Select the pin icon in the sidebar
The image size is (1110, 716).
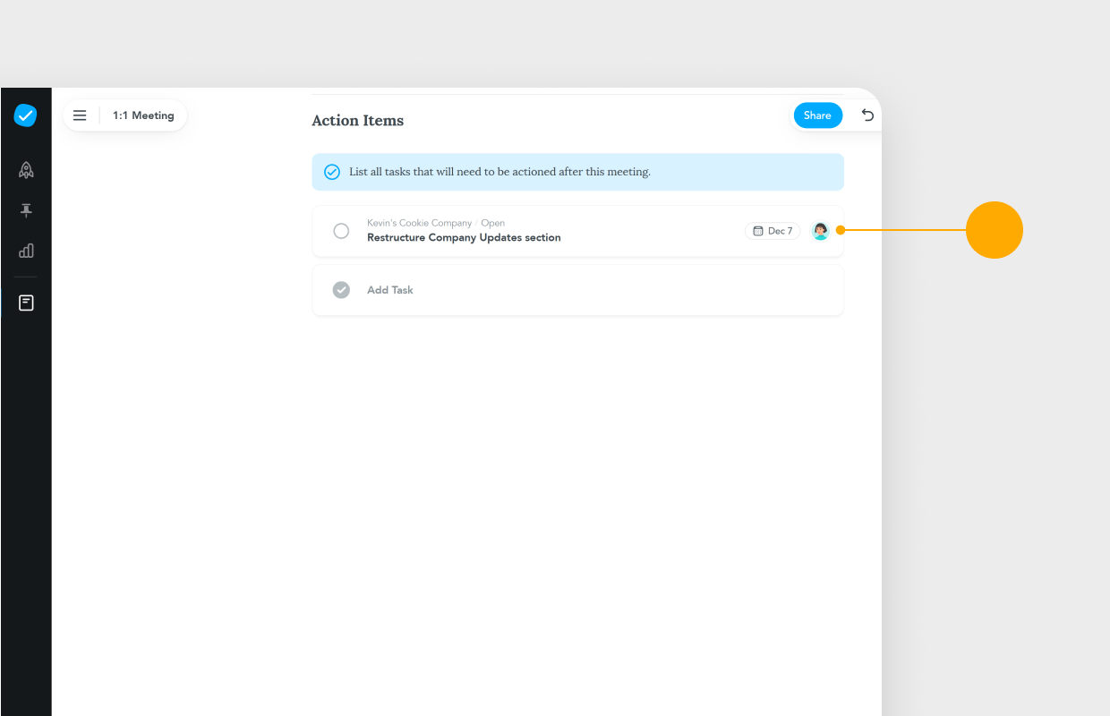[x=26, y=210]
